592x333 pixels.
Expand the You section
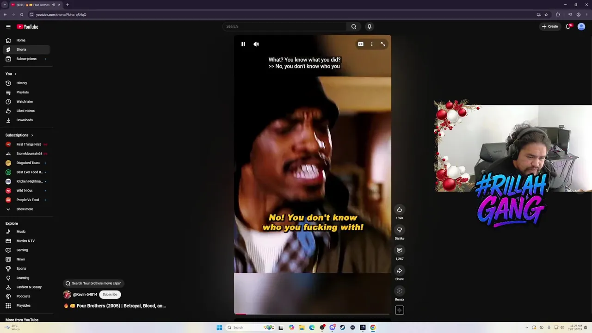[x=11, y=74]
